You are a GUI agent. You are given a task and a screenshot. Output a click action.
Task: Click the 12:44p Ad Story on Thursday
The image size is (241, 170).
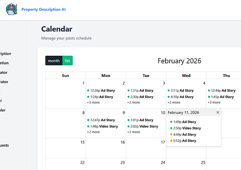pyautogui.click(x=223, y=91)
